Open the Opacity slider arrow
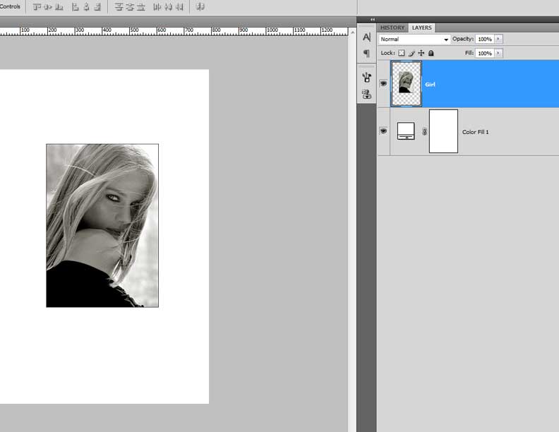 pyautogui.click(x=498, y=39)
